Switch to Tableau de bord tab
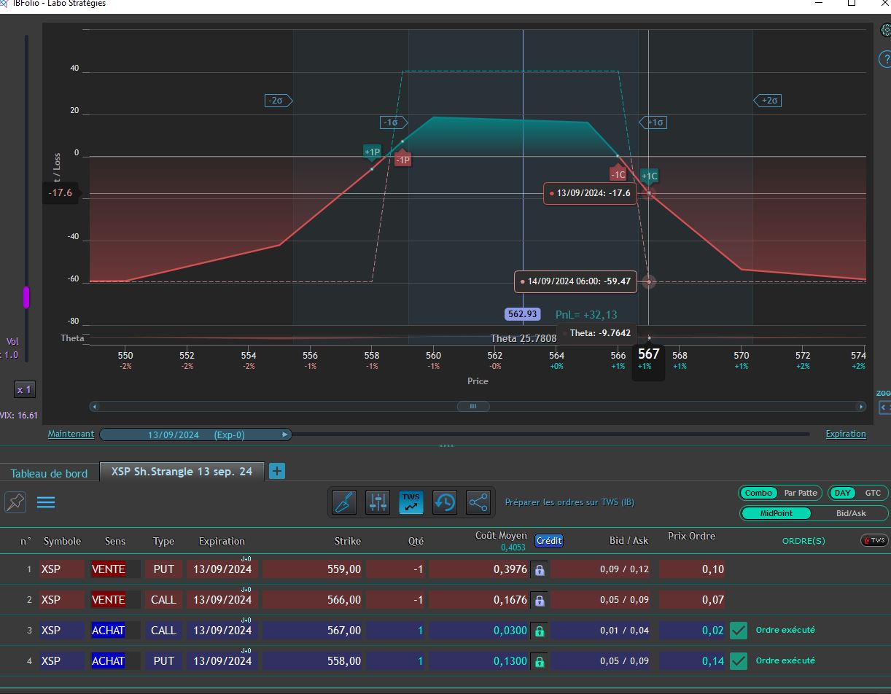 click(x=49, y=473)
